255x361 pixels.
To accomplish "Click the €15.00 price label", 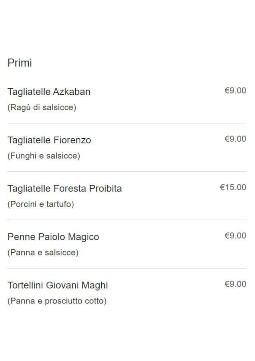I will [x=233, y=187].
